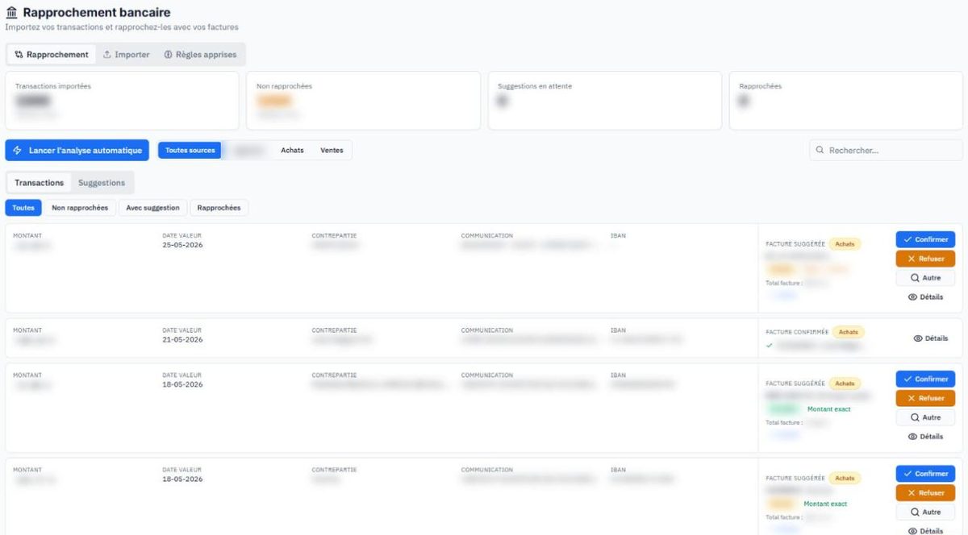Click the lightning icon in the automatic analysis button

tap(18, 151)
